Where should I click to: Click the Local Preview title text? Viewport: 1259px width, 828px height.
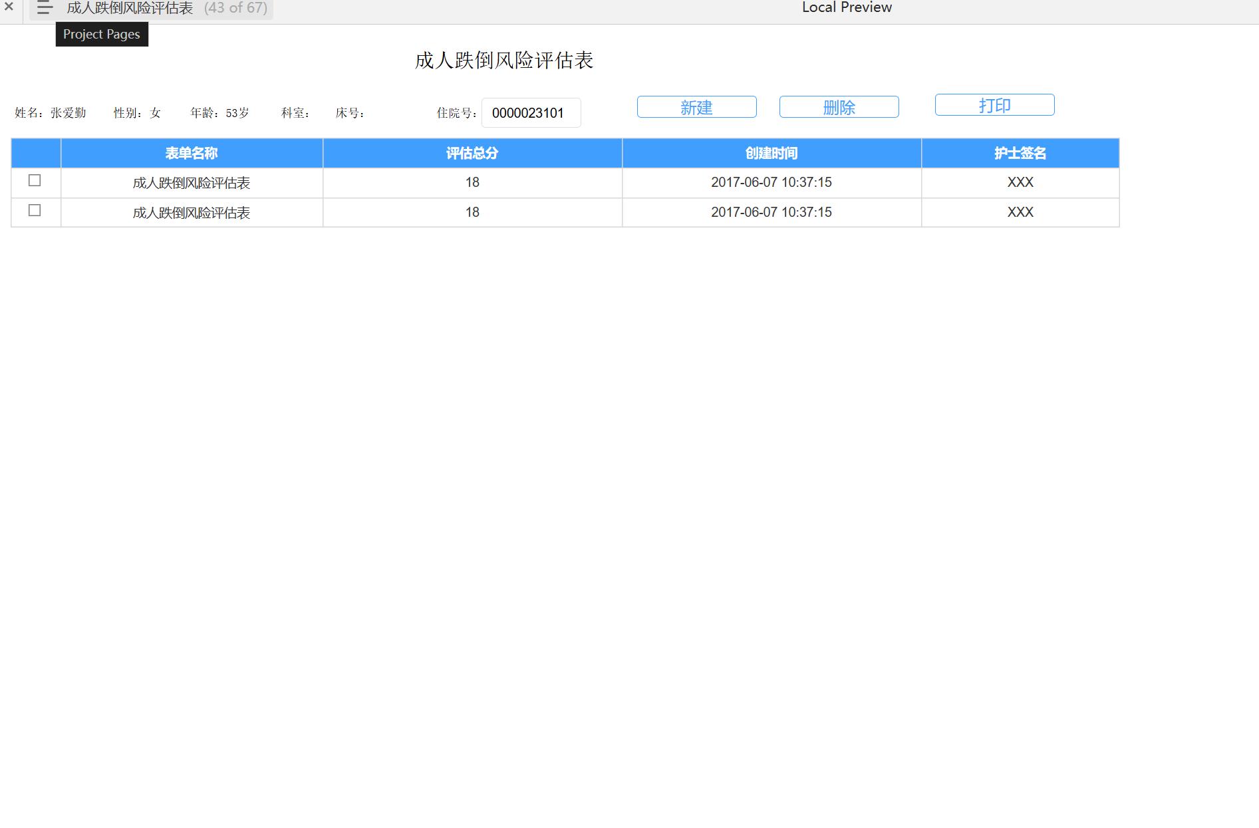pos(847,7)
